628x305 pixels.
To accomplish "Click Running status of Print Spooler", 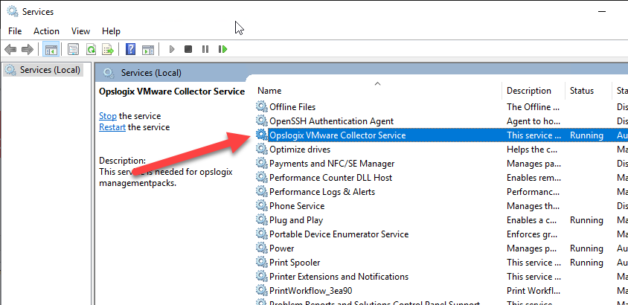I will click(586, 263).
